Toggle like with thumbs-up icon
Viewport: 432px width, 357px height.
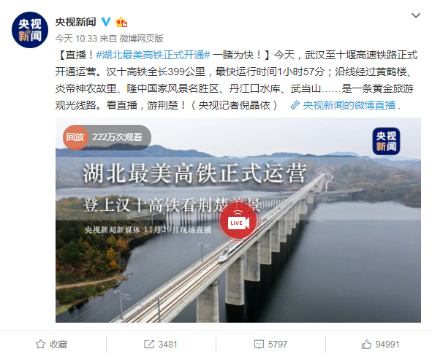[366, 345]
